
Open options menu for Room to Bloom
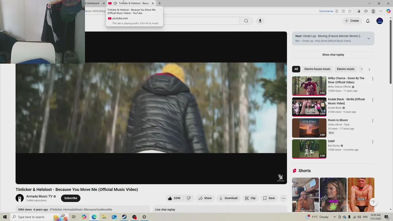[373, 121]
